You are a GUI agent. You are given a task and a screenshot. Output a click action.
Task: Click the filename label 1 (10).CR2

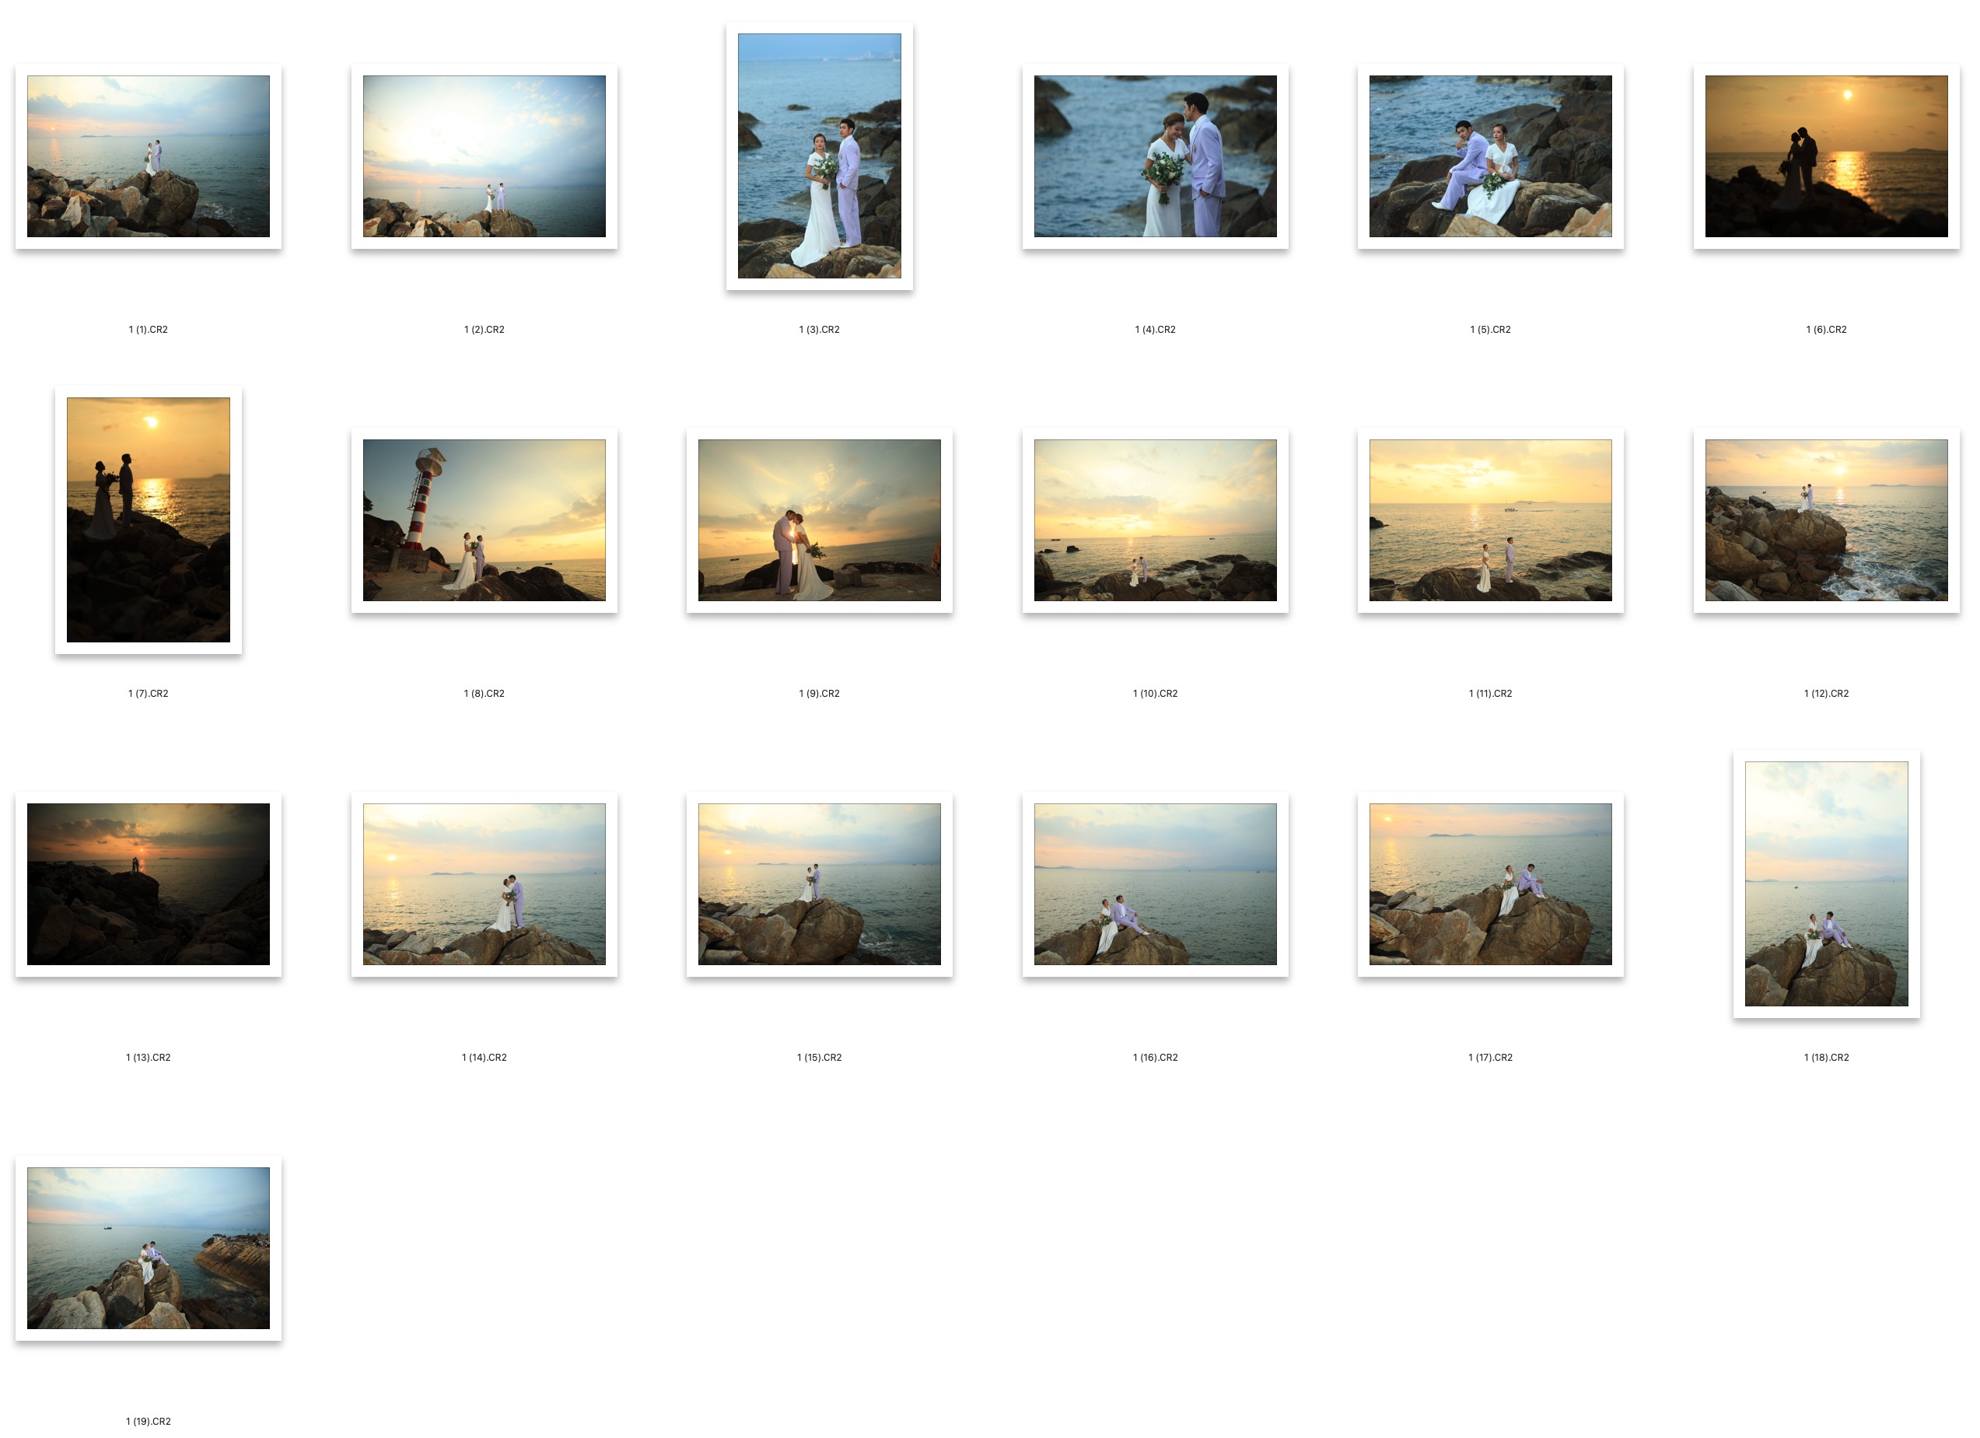(1154, 692)
